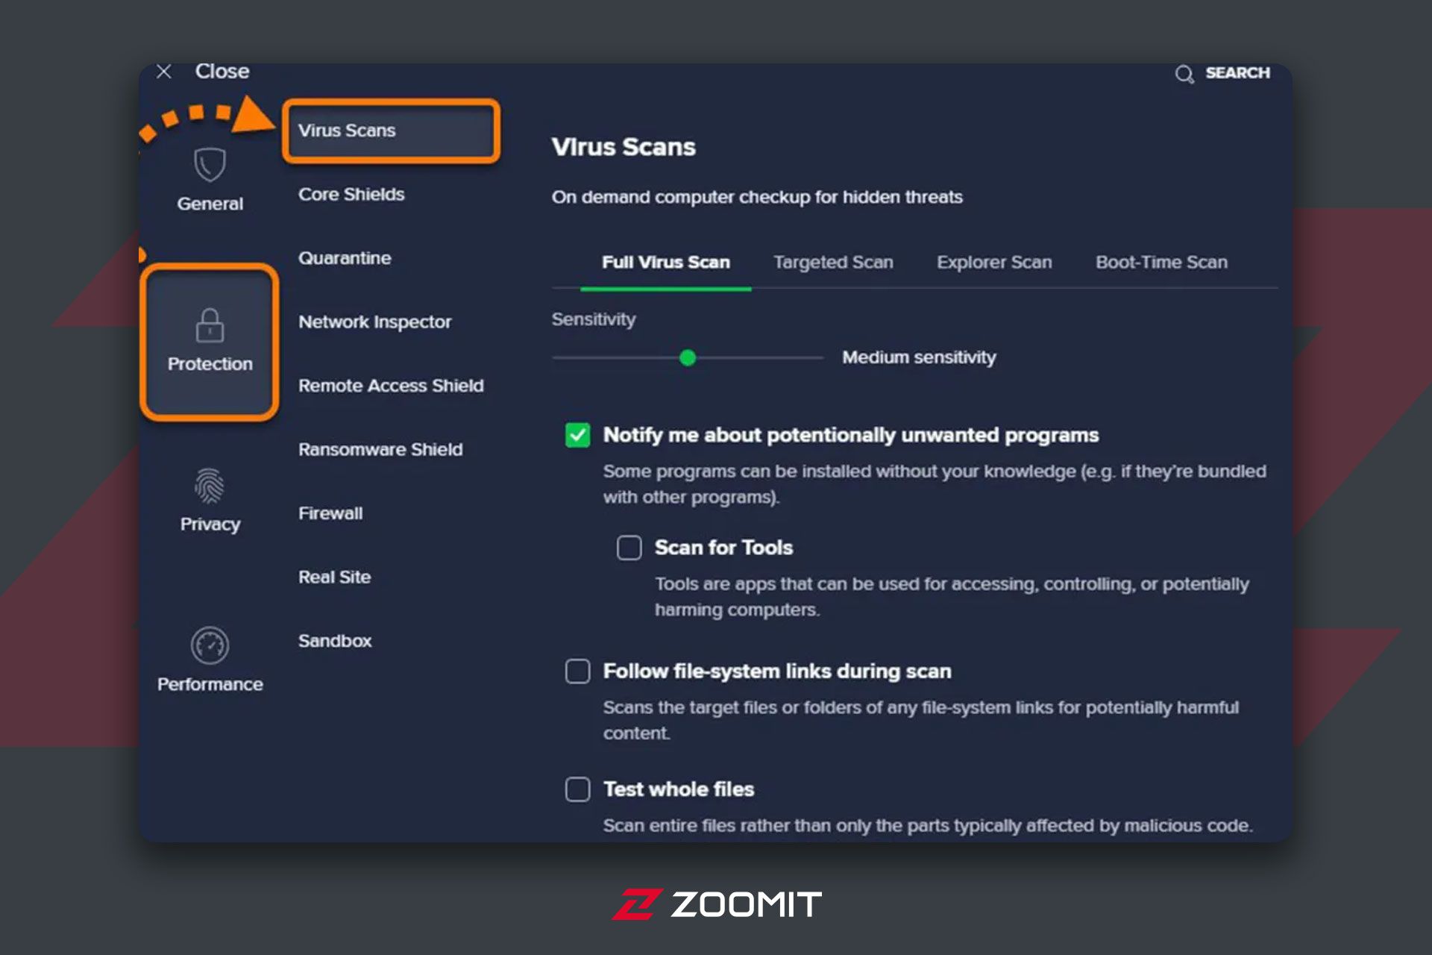Open Privacy fingerprint icon
The height and width of the screenshot is (955, 1432).
coord(210,486)
